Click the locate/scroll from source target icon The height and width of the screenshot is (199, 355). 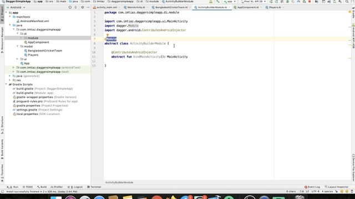coord(70,7)
